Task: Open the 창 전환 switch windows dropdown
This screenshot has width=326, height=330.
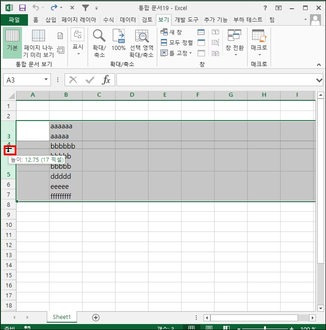Action: coord(235,43)
